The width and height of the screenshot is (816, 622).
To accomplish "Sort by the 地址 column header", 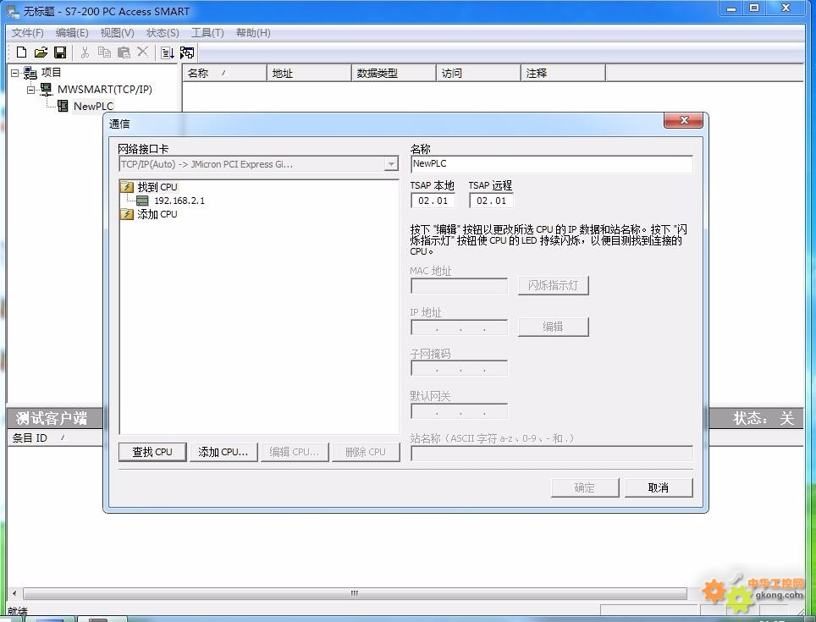I will (x=309, y=74).
